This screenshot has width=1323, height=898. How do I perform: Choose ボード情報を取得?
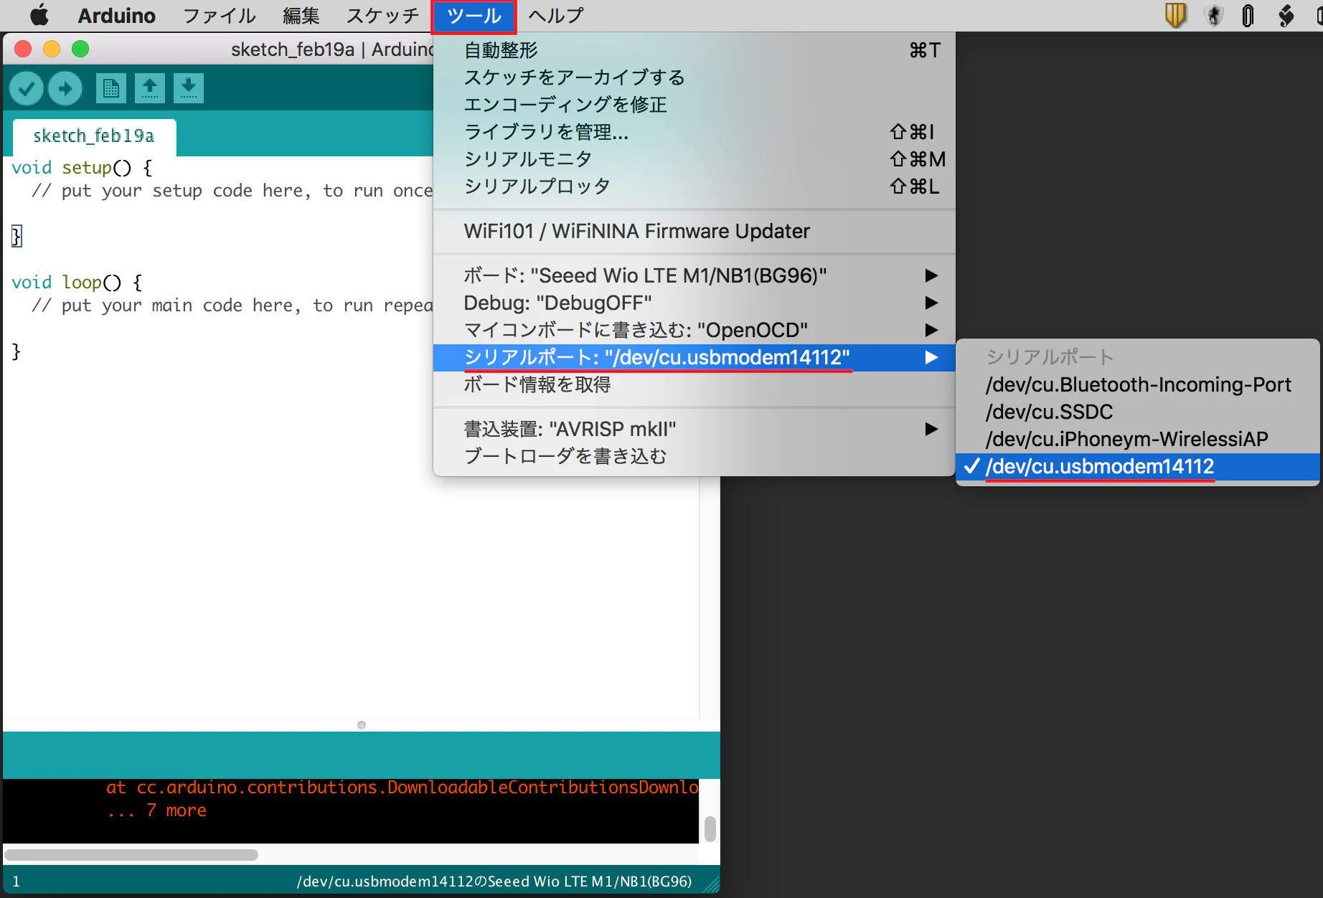(x=694, y=384)
